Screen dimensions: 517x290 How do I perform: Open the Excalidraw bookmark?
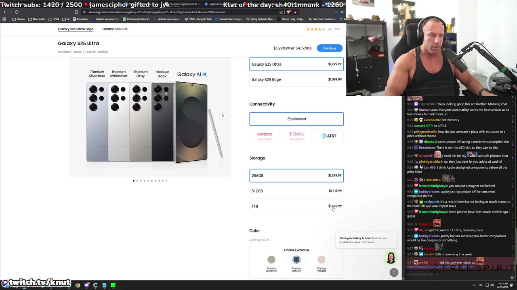80,19
